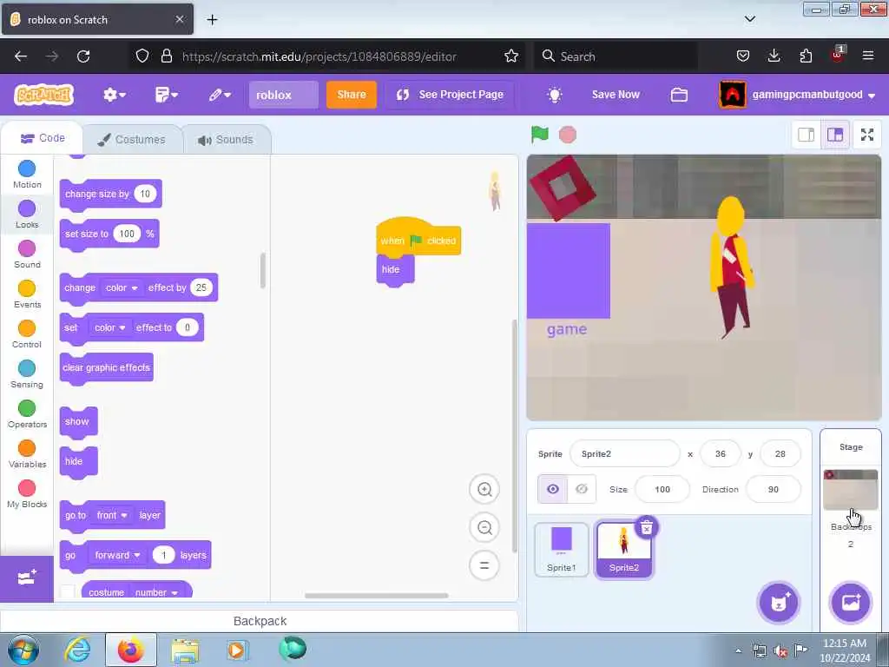The image size is (889, 667).
Task: Hide sprite with the crossed eye icon
Action: [x=582, y=489]
